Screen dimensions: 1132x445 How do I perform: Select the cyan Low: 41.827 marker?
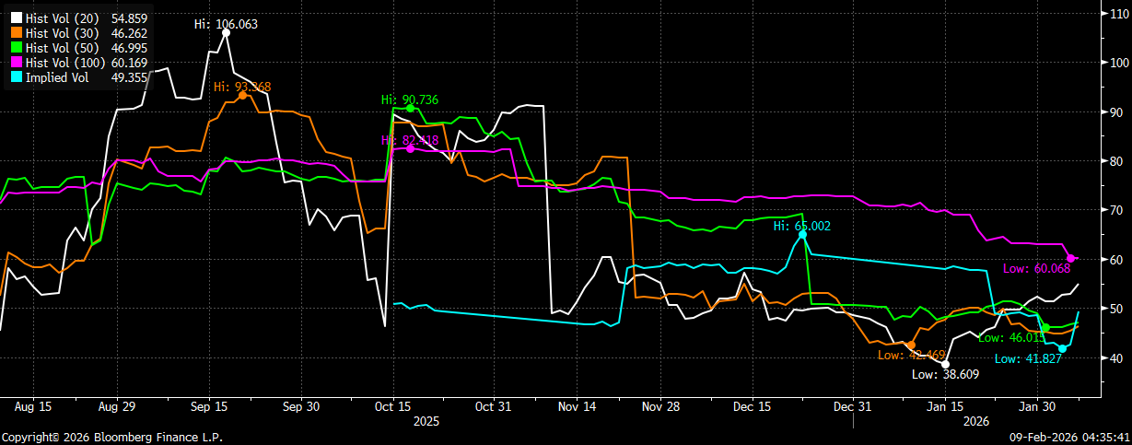tap(1063, 348)
